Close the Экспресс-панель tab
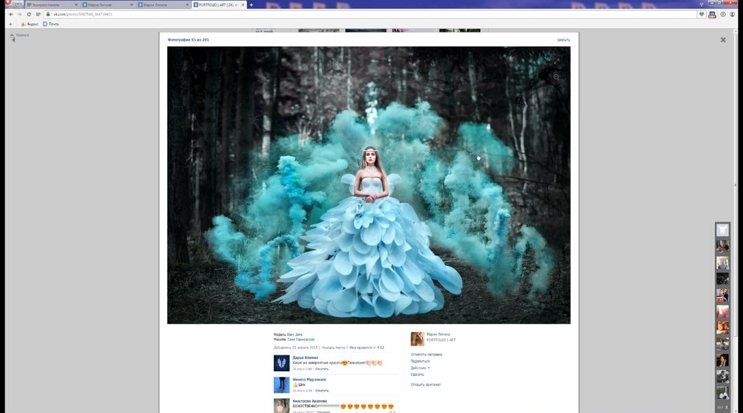This screenshot has width=743, height=413. pyautogui.click(x=76, y=5)
